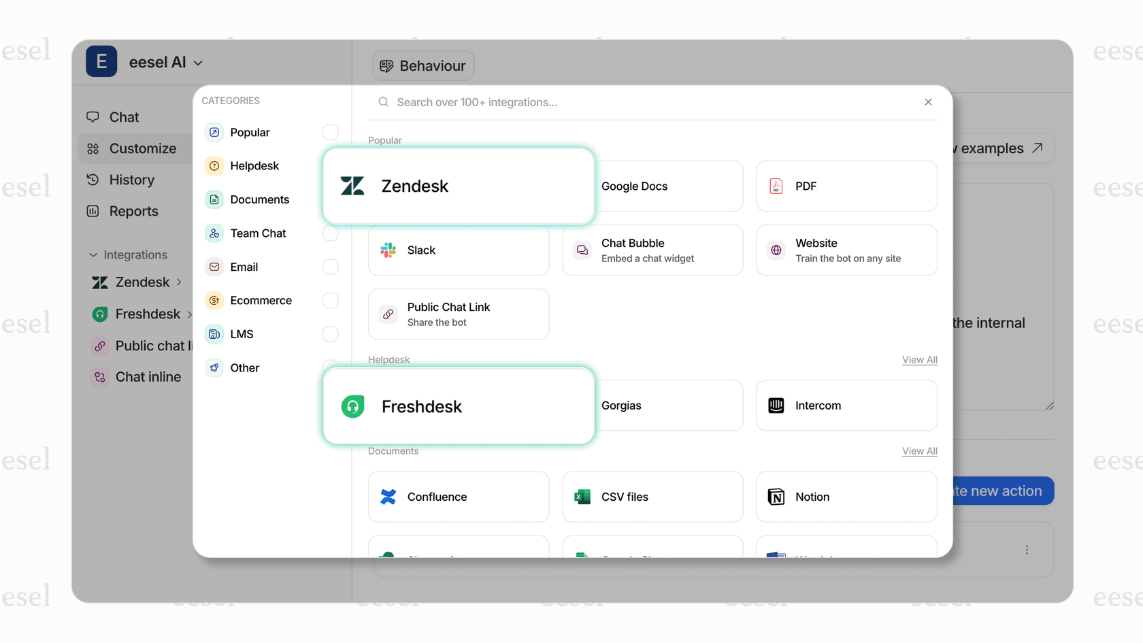Go to the Reports section
Screen dimensions: 1143x643
click(x=133, y=211)
